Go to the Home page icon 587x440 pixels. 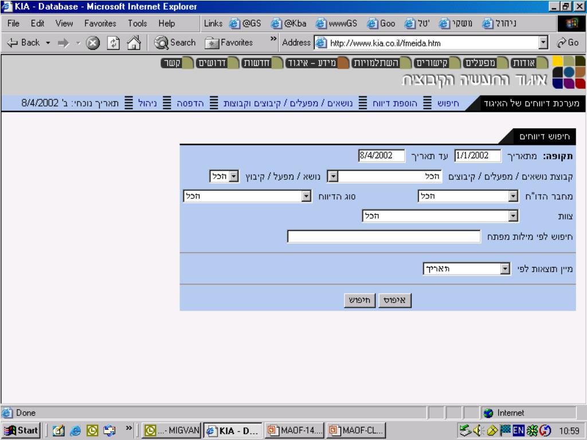(134, 43)
